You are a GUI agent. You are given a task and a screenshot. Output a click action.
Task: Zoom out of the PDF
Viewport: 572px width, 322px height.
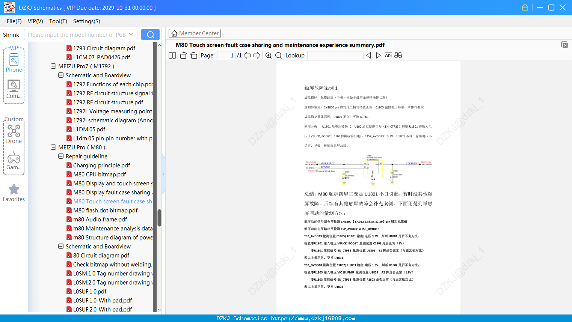click(278, 55)
